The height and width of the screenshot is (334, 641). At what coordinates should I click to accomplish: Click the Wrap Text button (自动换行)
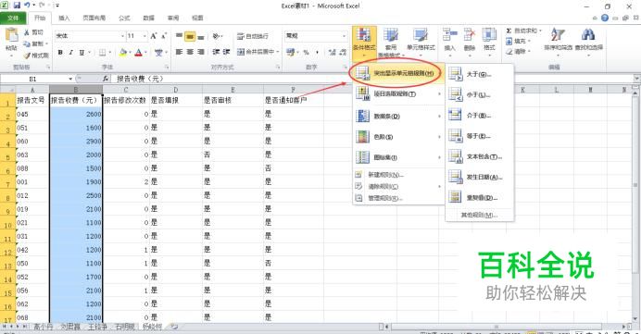[x=253, y=36]
